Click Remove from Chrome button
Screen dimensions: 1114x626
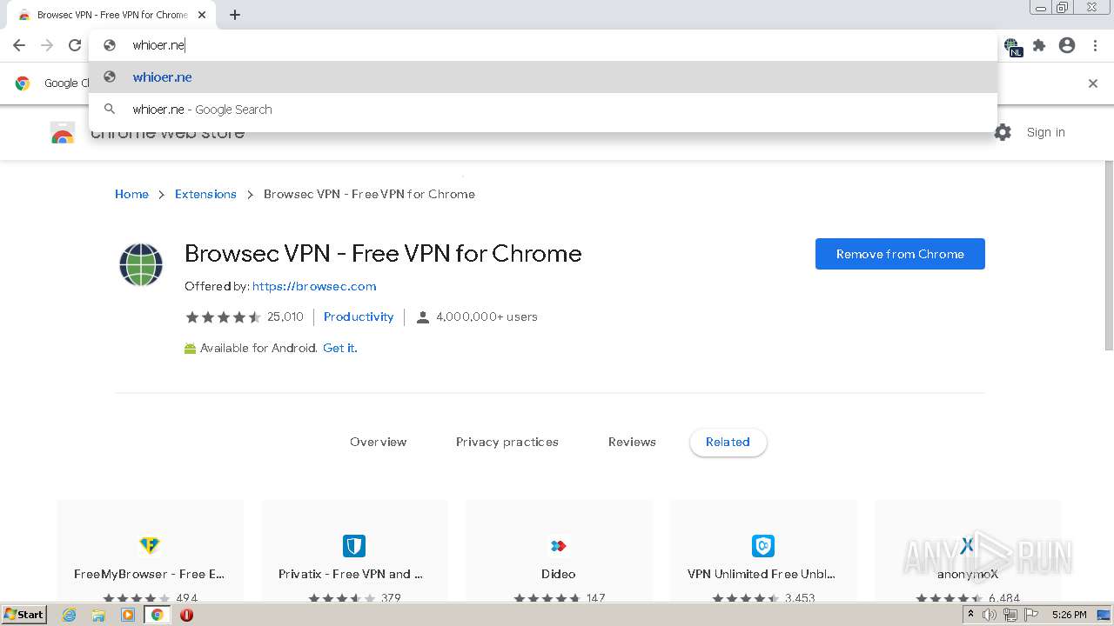tap(900, 254)
